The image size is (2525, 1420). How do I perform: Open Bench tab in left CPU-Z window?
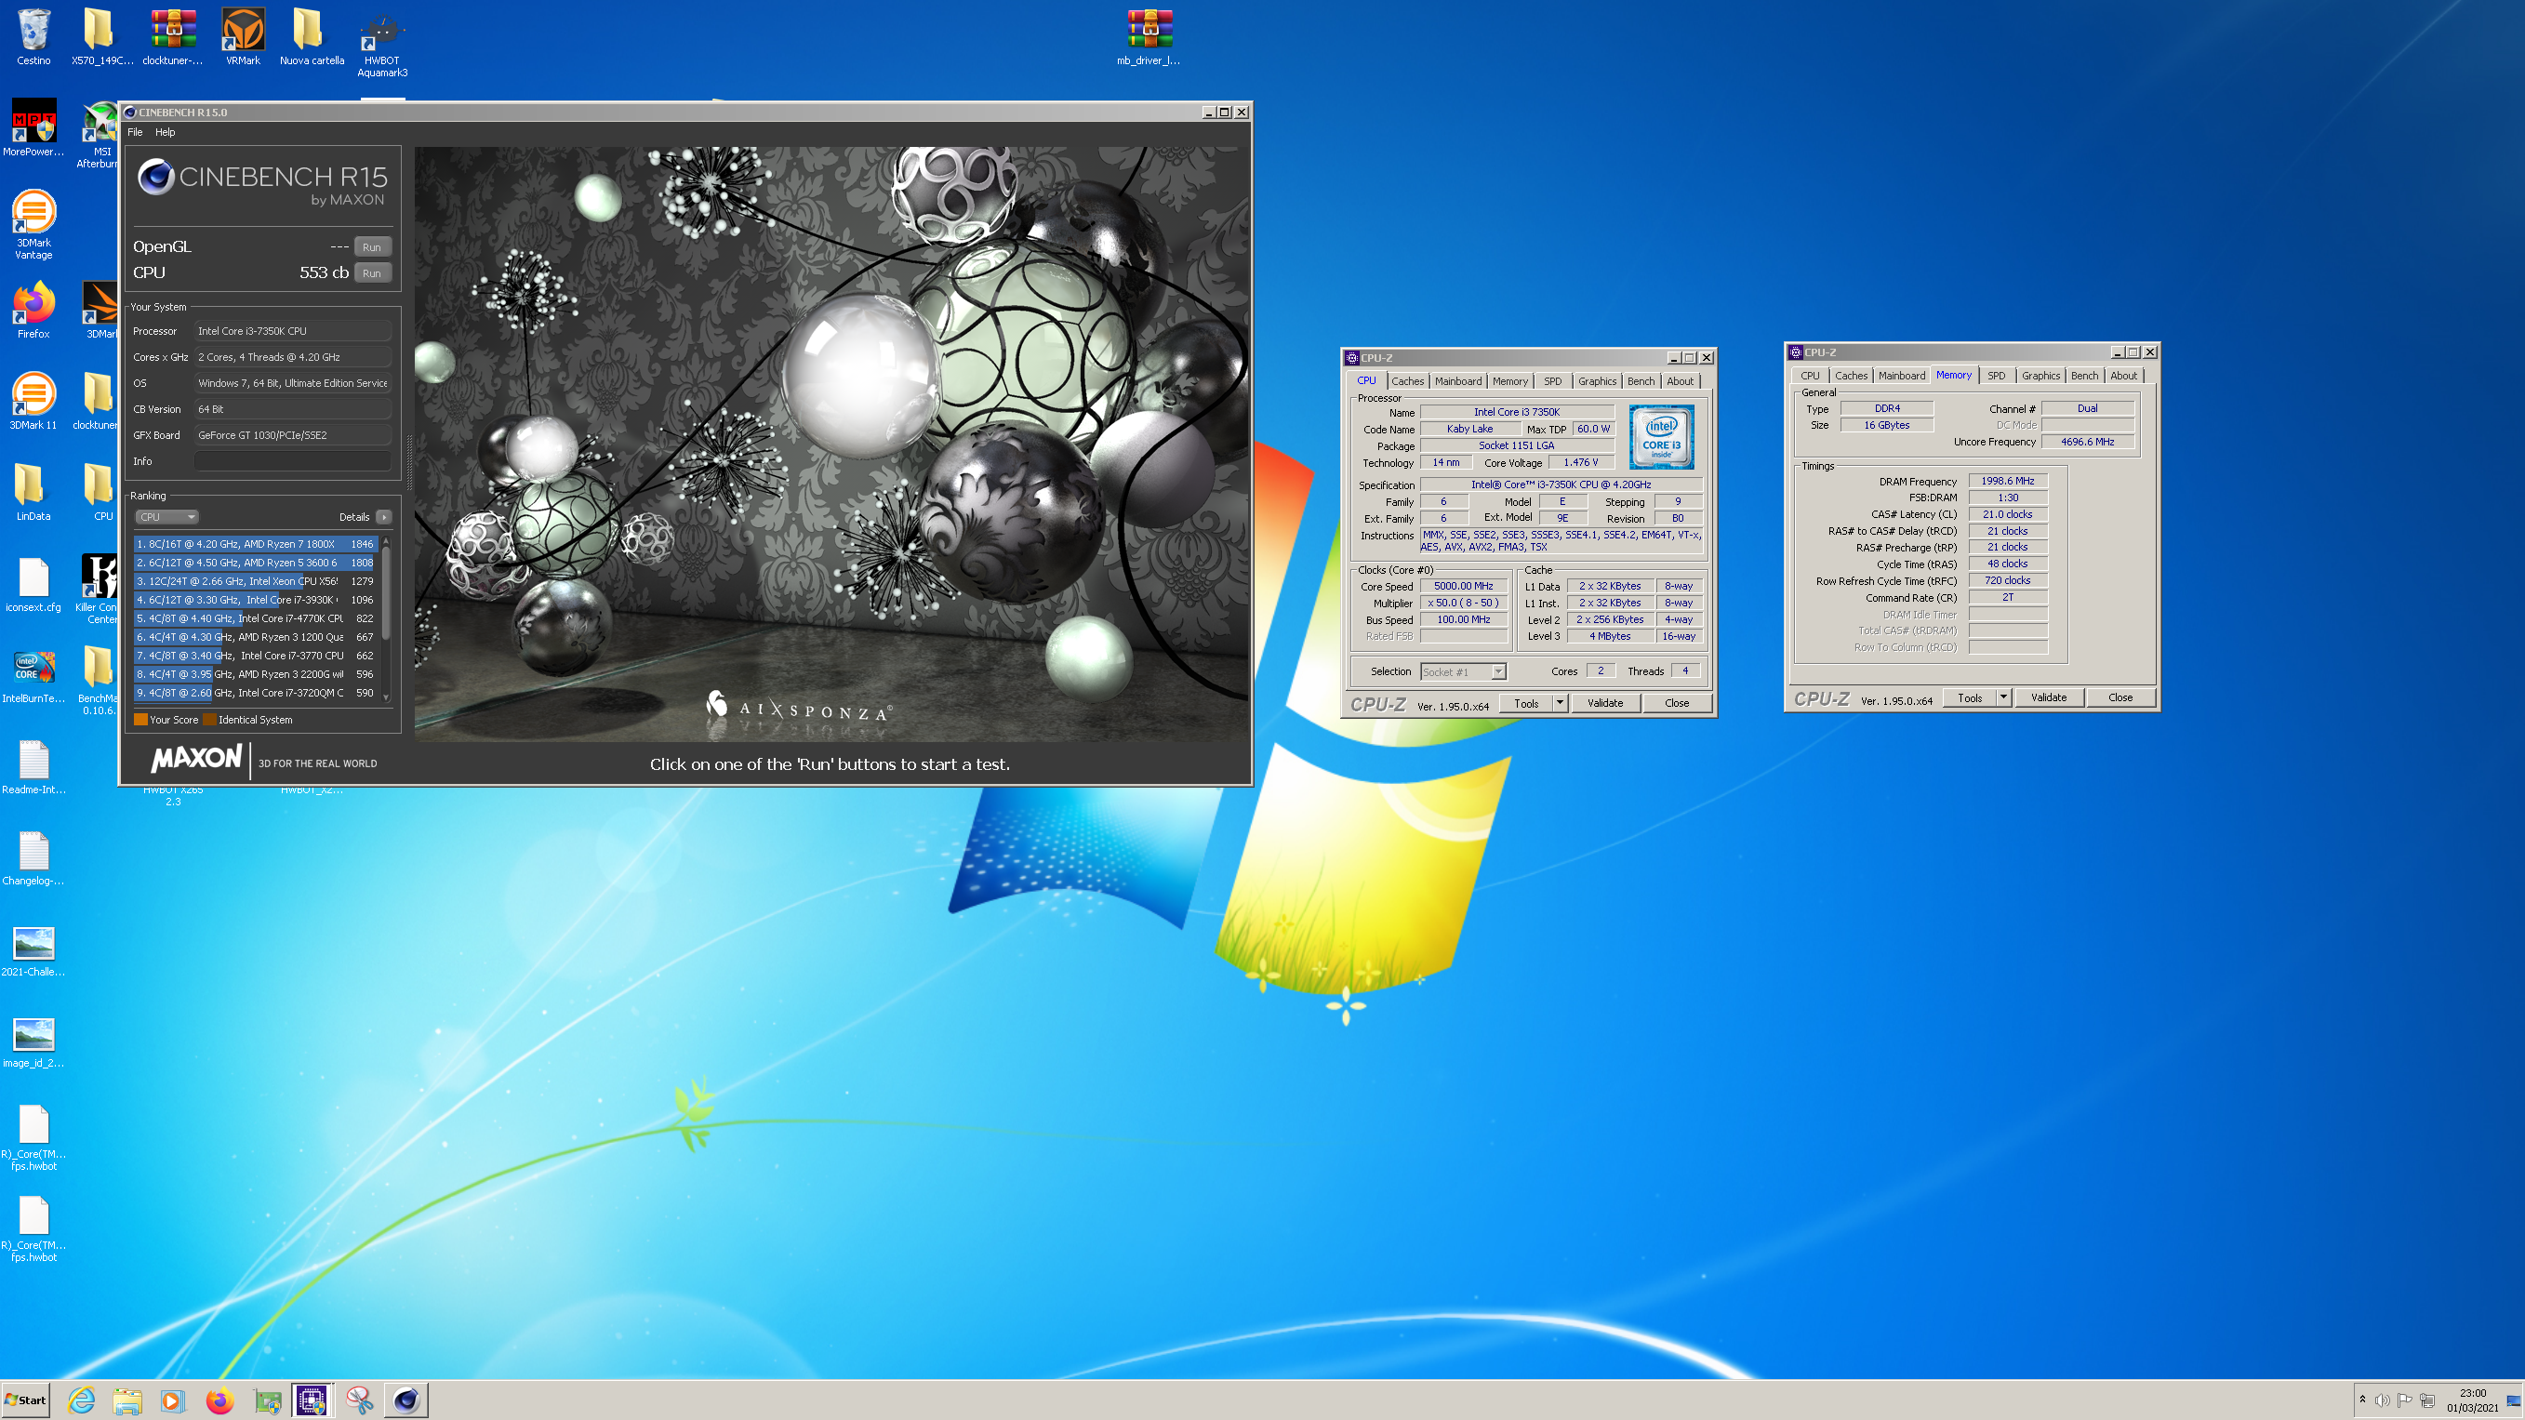click(x=1640, y=381)
